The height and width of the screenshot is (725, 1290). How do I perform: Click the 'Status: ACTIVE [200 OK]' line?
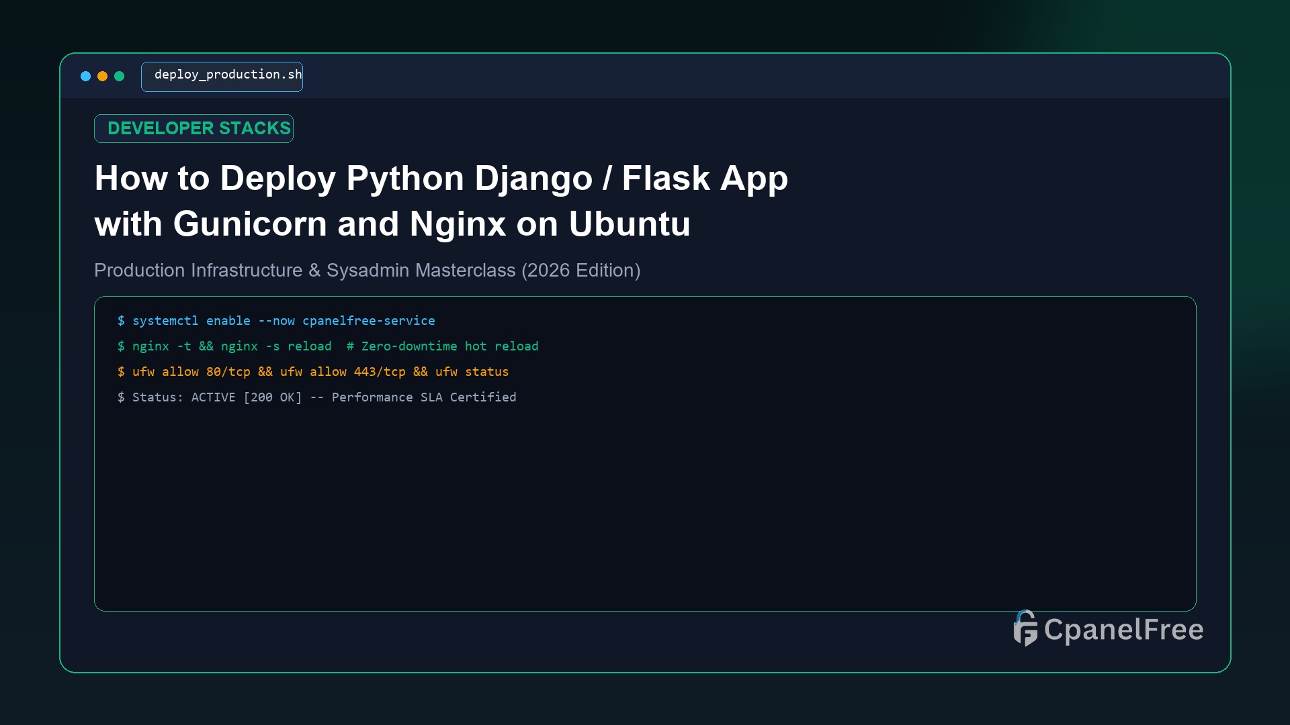316,397
